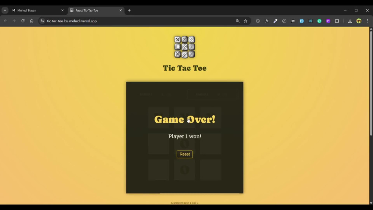
Task: Click the scrollbar down arrow
Action: (x=371, y=203)
